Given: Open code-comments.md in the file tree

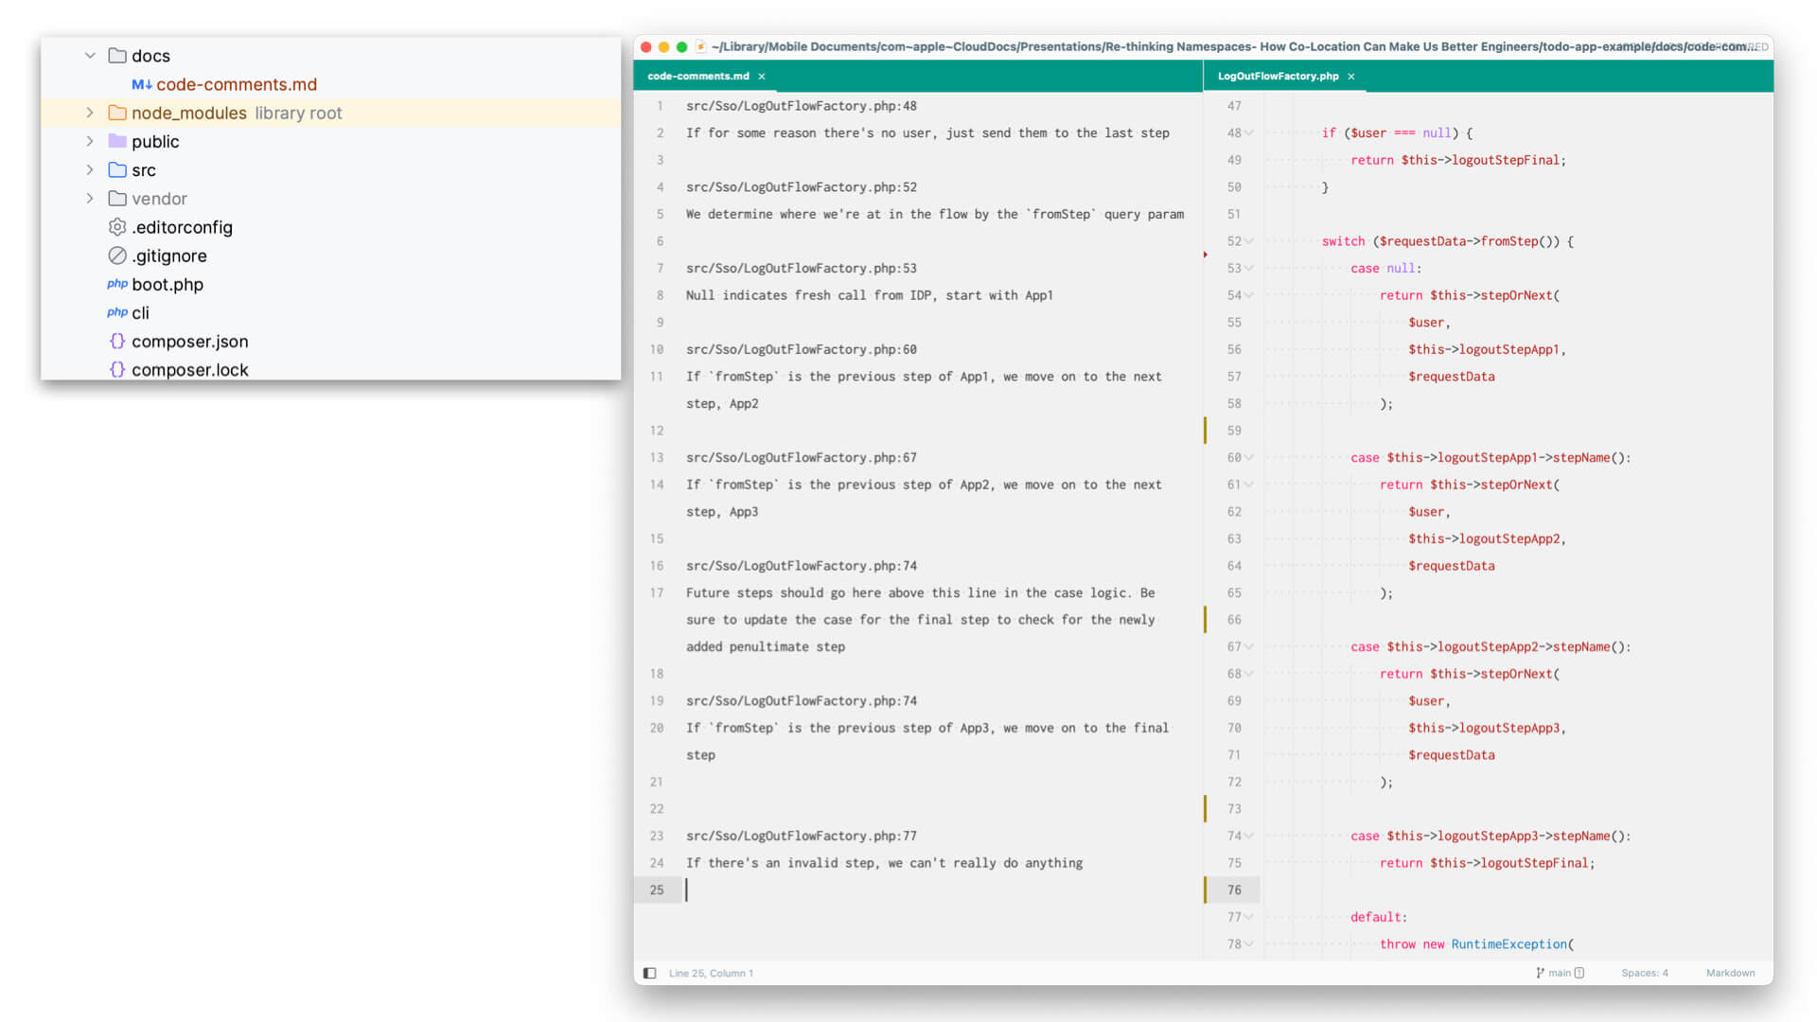Looking at the screenshot, I should click(x=237, y=84).
